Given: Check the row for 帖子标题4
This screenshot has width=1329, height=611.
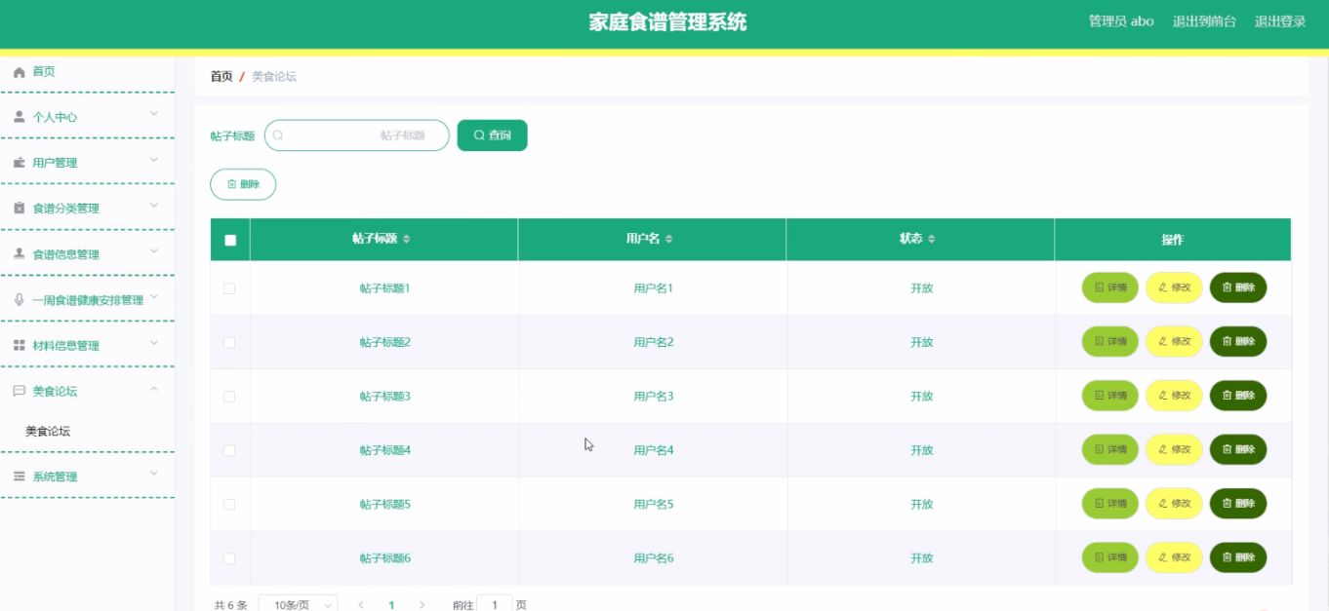Looking at the screenshot, I should pyautogui.click(x=229, y=450).
